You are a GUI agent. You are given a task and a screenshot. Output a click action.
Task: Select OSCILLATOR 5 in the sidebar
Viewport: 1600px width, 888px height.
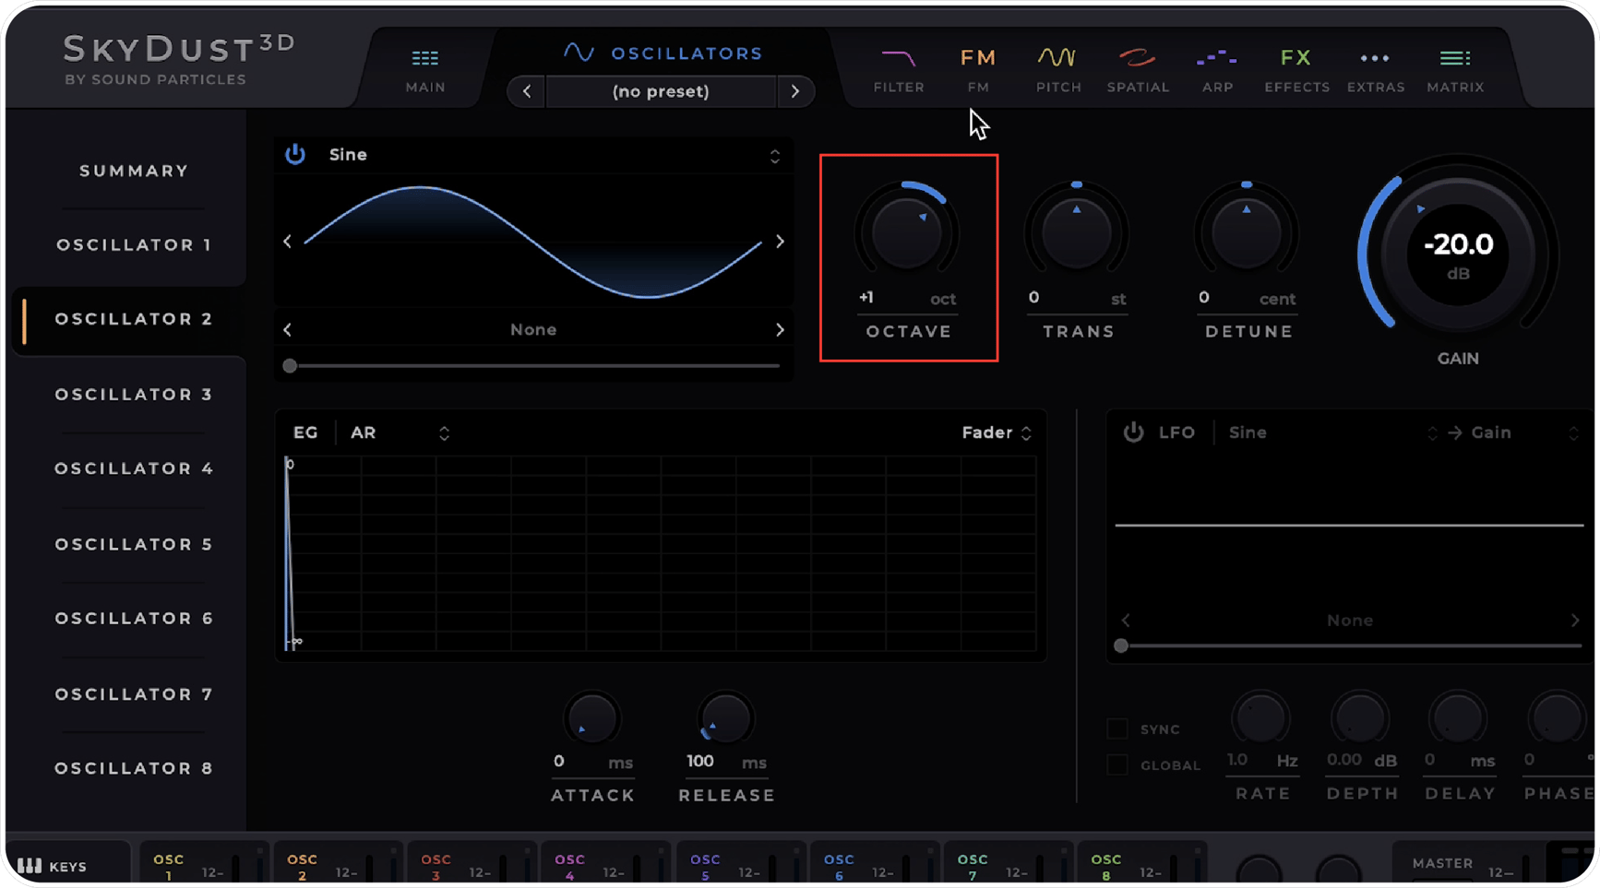[x=134, y=544]
